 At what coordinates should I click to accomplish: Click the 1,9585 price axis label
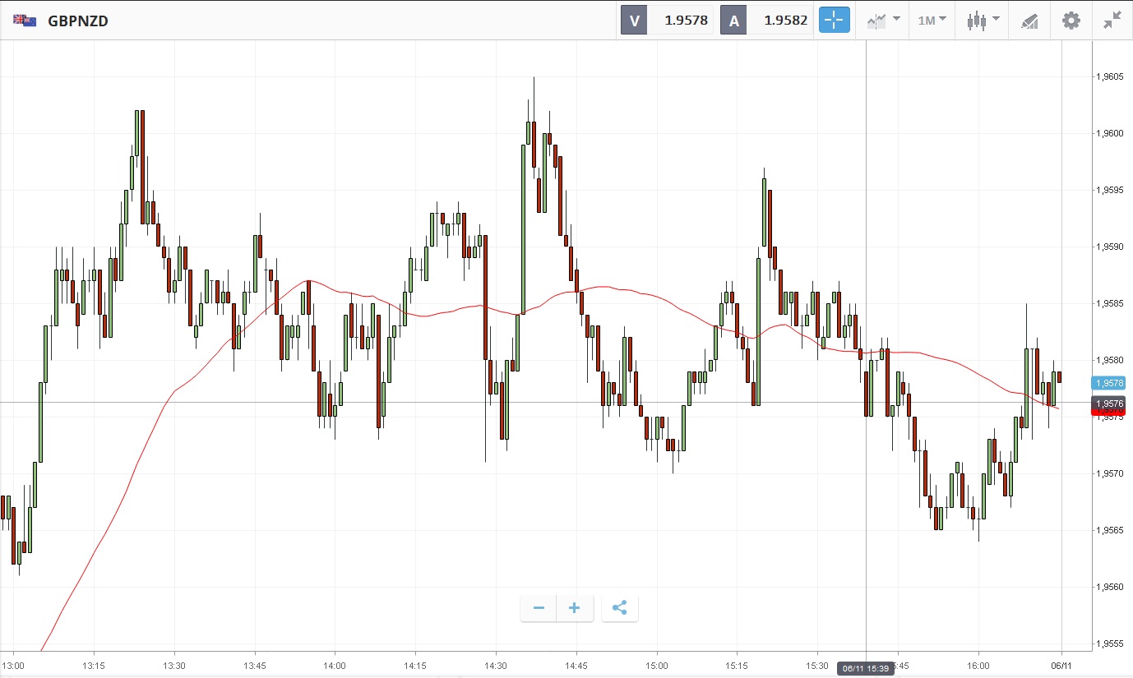[1109, 303]
